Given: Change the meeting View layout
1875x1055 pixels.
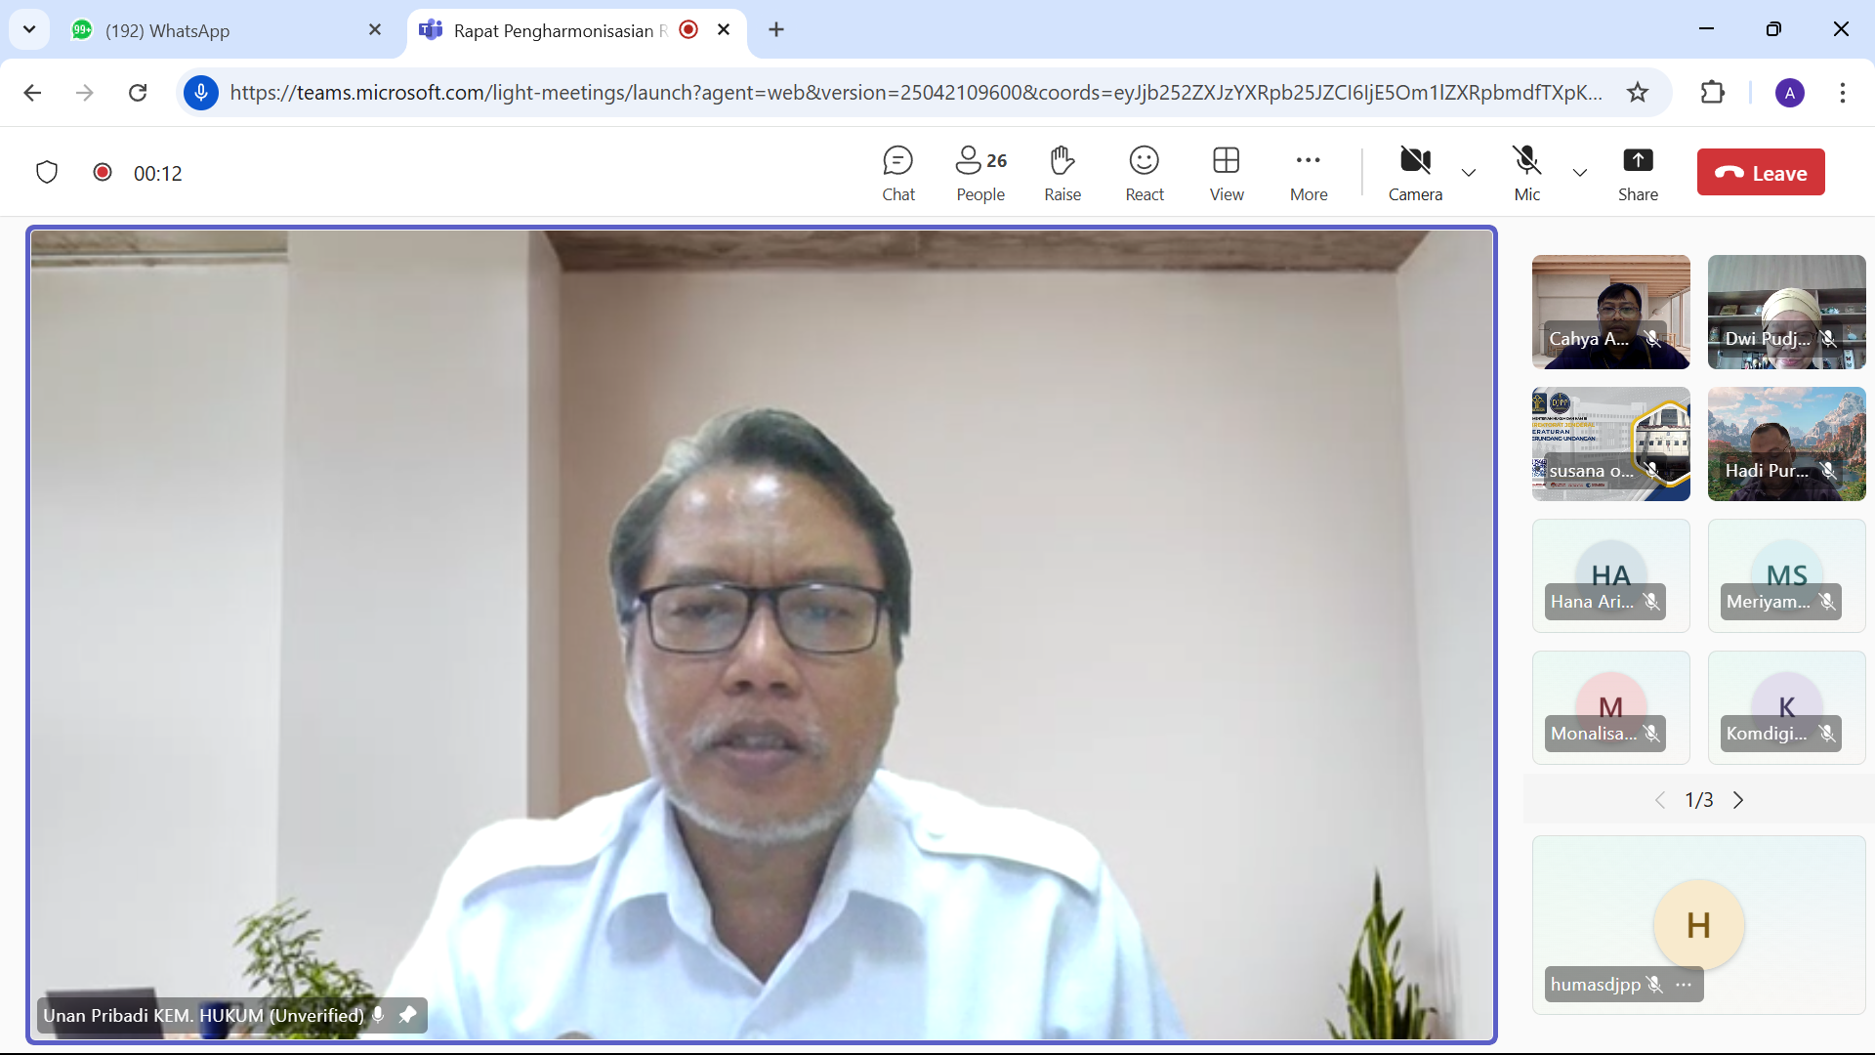Looking at the screenshot, I should click(x=1227, y=174).
